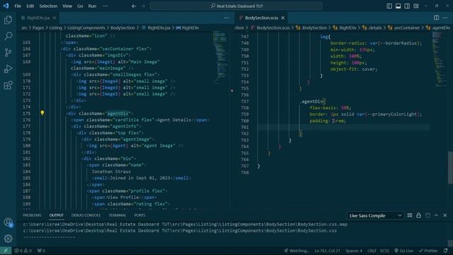Toggle output scroll lock
This screenshot has height=255, width=453.
pyautogui.click(x=418, y=215)
